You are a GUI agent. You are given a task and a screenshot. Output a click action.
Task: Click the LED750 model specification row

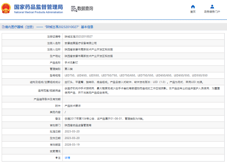[x=136, y=75]
